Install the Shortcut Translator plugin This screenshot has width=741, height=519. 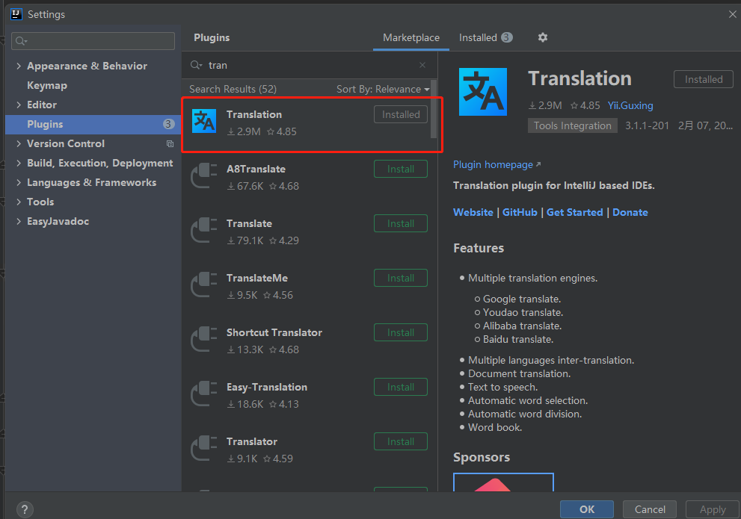[x=401, y=332]
